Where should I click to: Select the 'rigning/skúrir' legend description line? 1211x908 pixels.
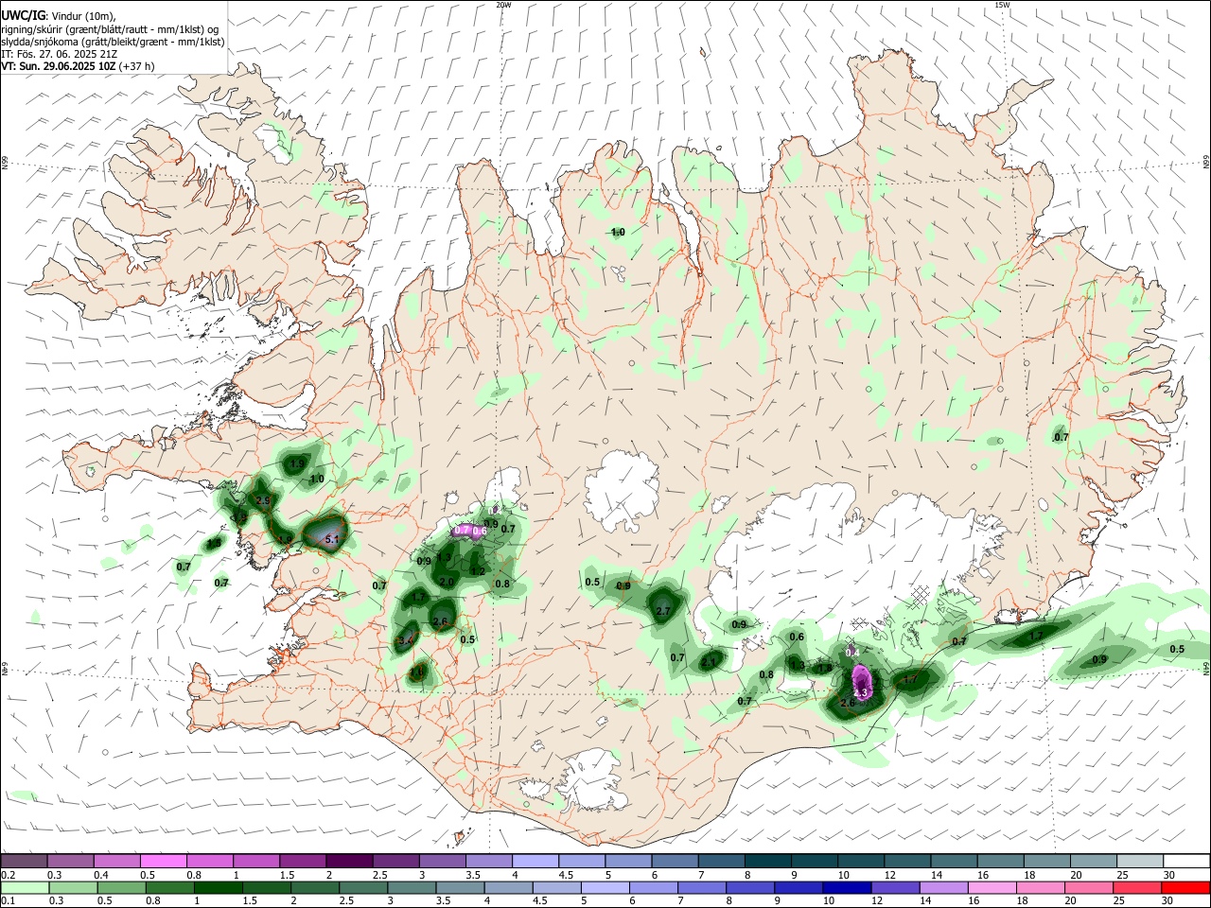tap(109, 29)
